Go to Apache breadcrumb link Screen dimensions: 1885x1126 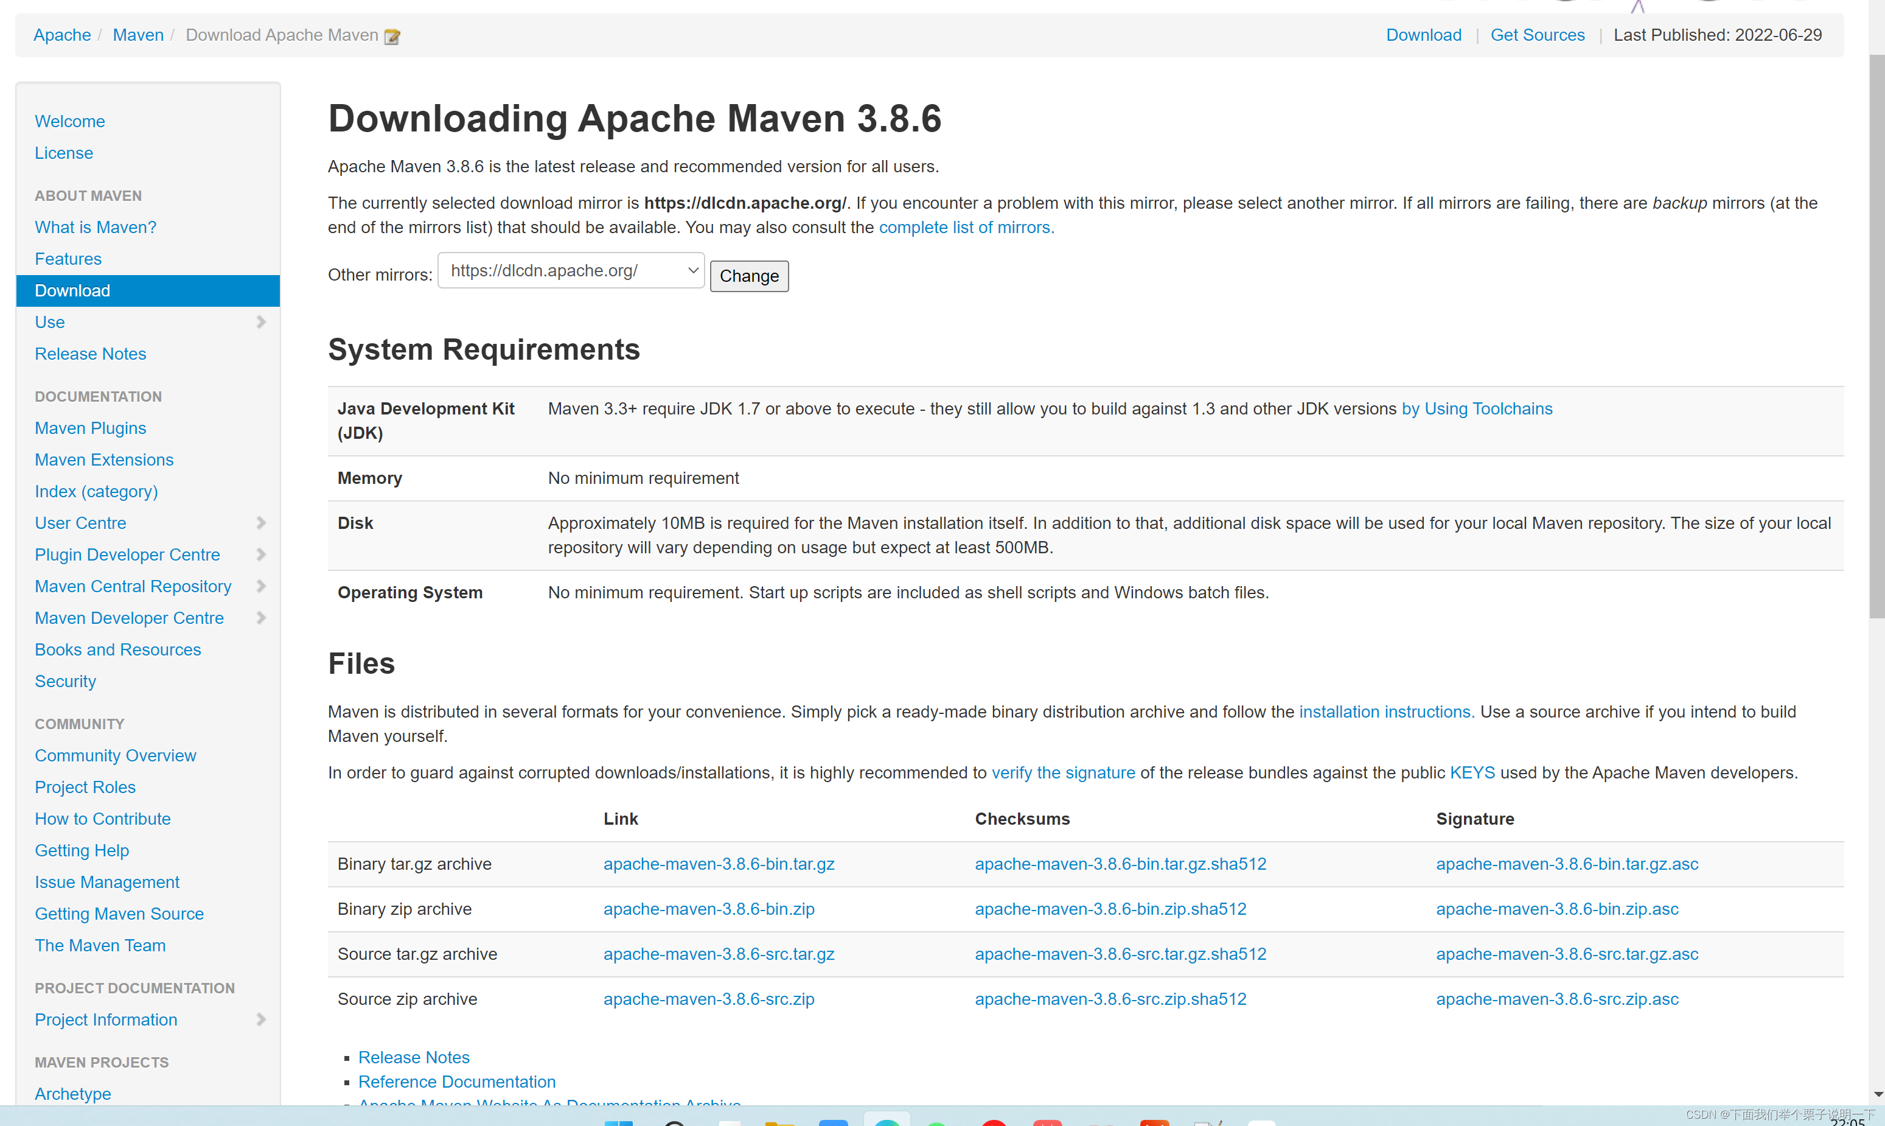coord(62,35)
